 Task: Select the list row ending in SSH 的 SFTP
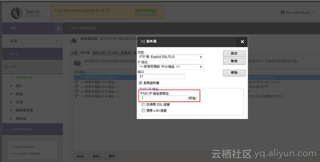click(197, 87)
